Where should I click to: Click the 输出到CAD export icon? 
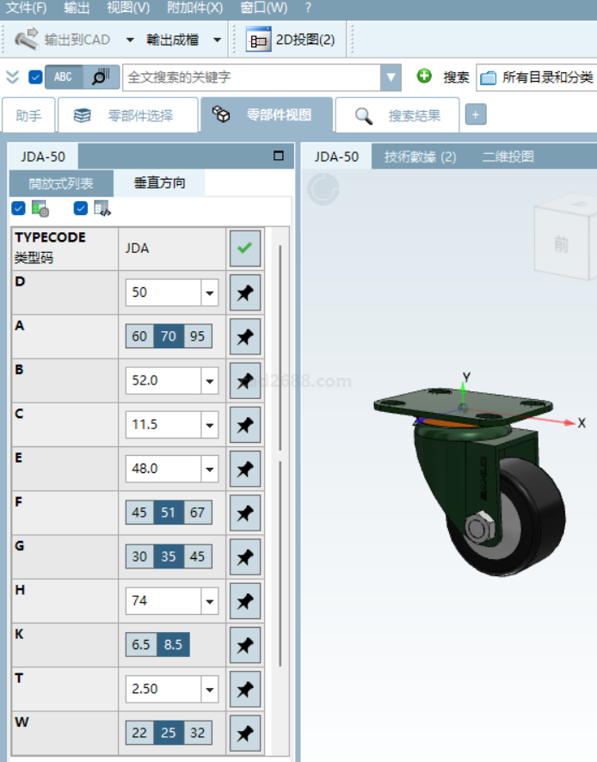point(28,40)
